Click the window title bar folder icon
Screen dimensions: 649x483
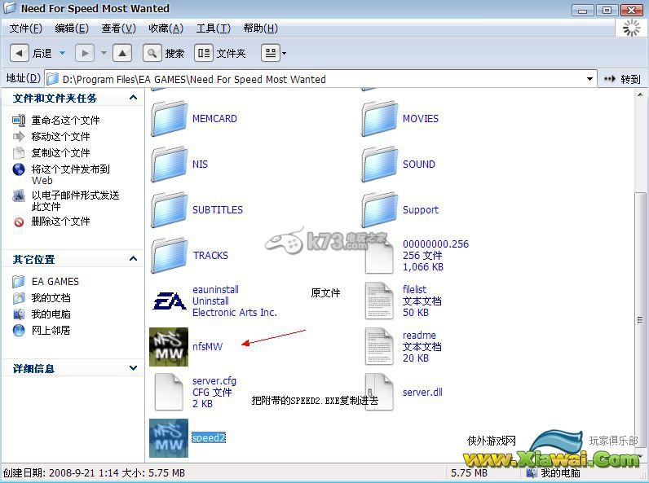pyautogui.click(x=10, y=8)
